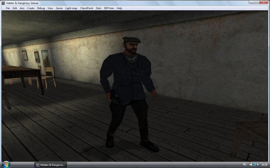Open the BSP-tree menu
Screen dimensions: 270x168
[109, 8]
